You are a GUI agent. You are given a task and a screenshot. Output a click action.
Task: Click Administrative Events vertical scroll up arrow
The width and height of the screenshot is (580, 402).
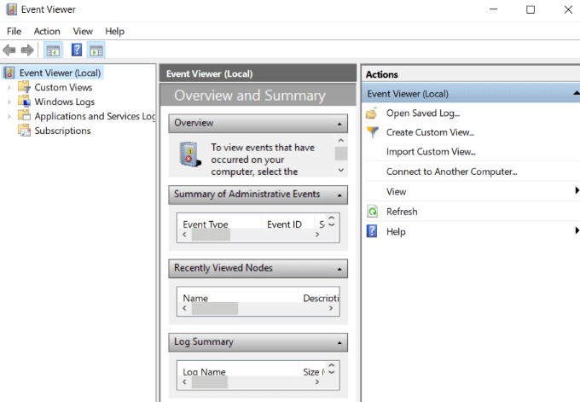[x=332, y=218]
